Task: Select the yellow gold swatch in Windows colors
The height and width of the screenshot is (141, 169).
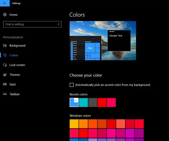Action: [x=74, y=124]
